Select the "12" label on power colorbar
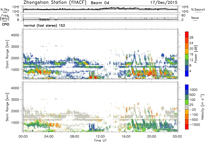The width and height of the screenshot is (205, 142). pyautogui.click(x=191, y=60)
